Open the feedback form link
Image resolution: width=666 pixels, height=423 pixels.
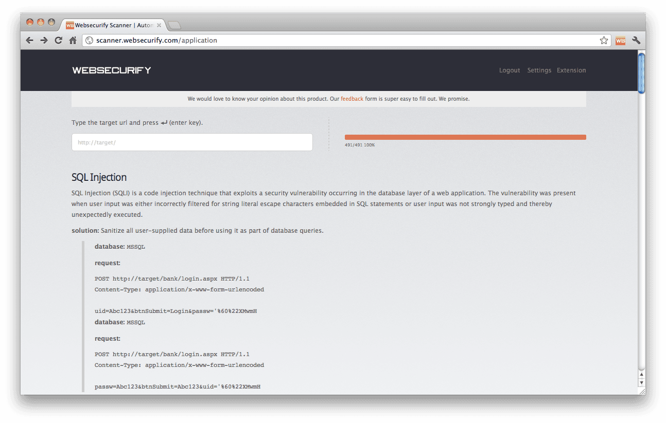tap(352, 99)
